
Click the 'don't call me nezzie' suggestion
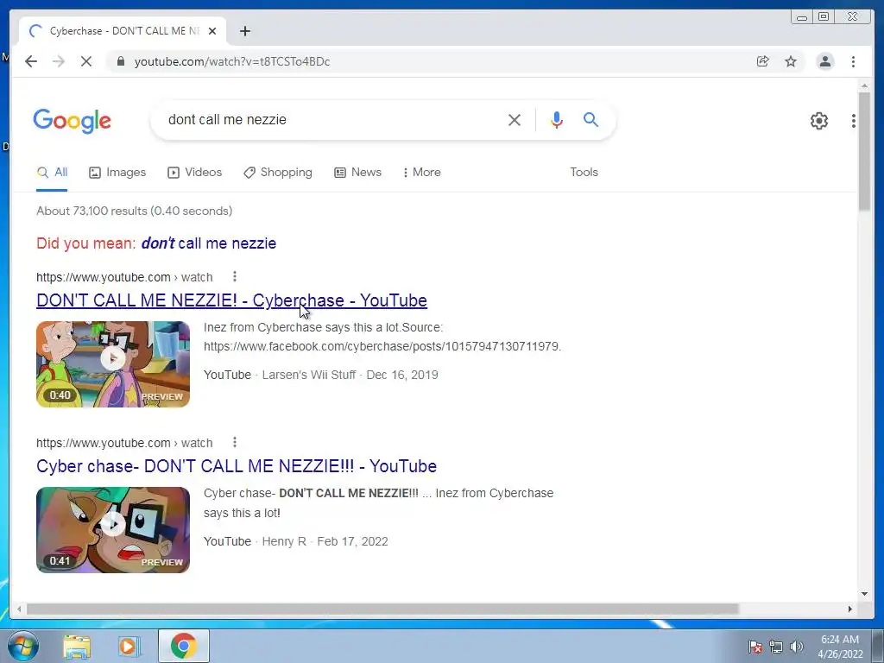coord(209,243)
